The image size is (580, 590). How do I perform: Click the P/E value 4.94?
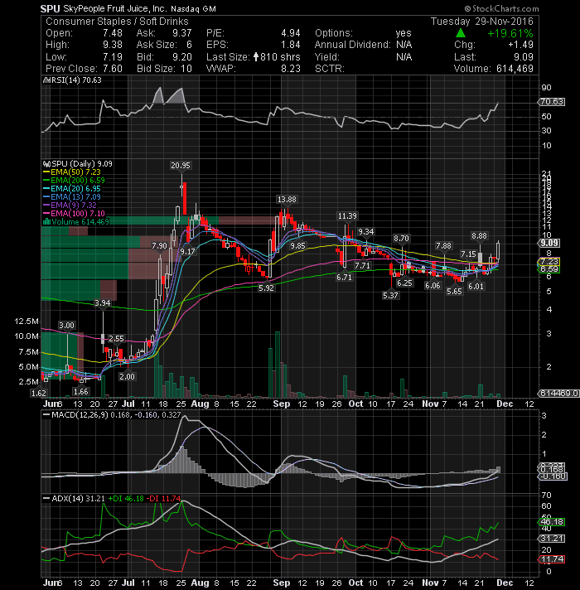coord(291,33)
